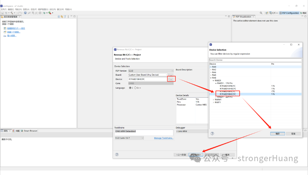This screenshot has height=175, width=308.
Task: Expand the RA2 device family
Action: [211, 70]
